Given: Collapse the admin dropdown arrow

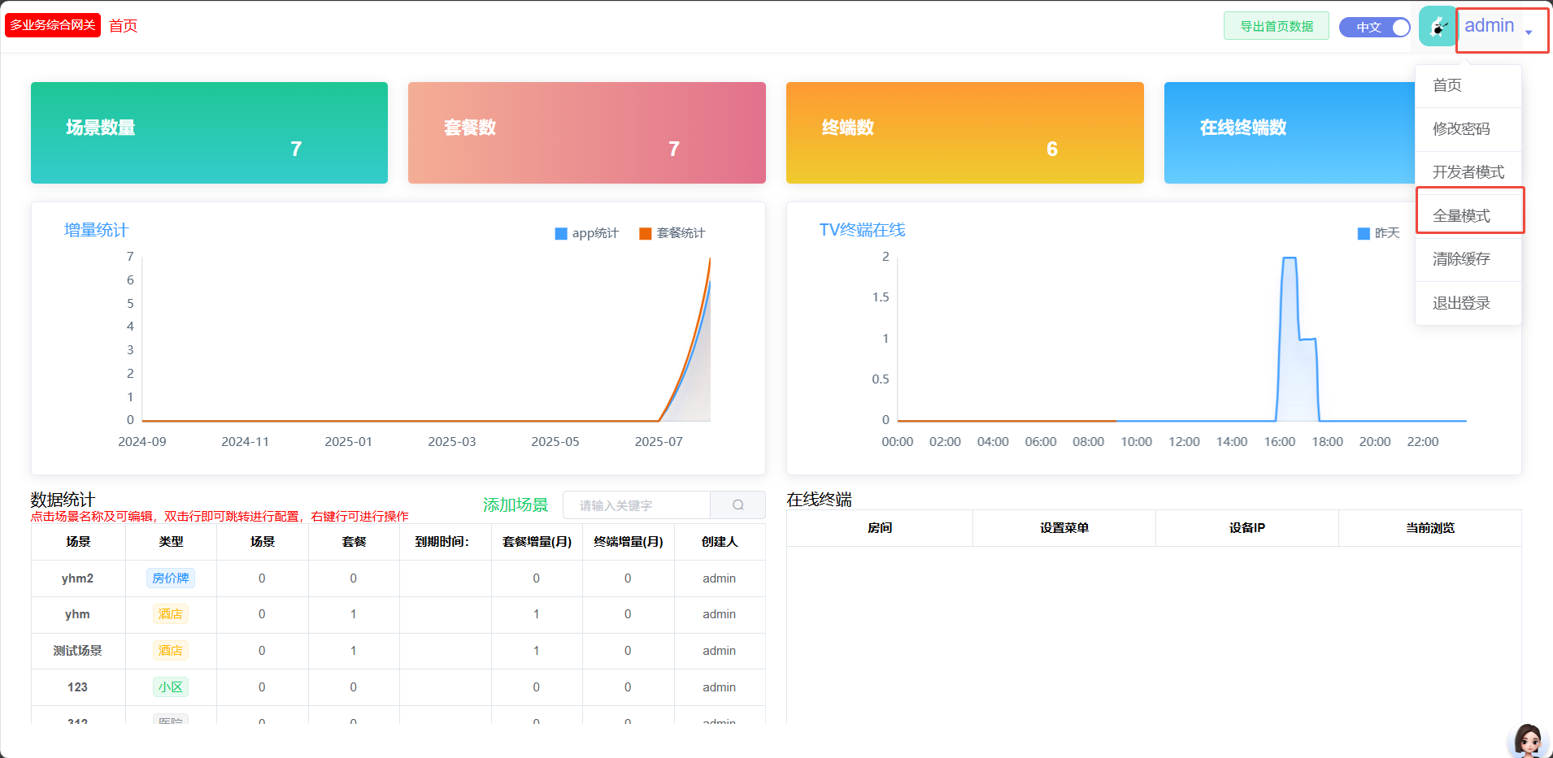Looking at the screenshot, I should (1529, 32).
